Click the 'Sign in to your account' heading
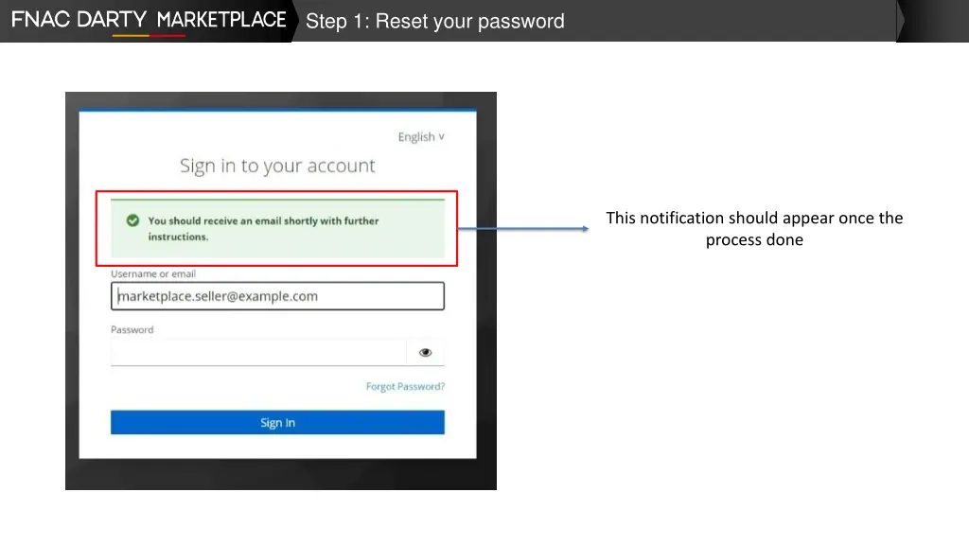This screenshot has width=969, height=545. [x=277, y=166]
